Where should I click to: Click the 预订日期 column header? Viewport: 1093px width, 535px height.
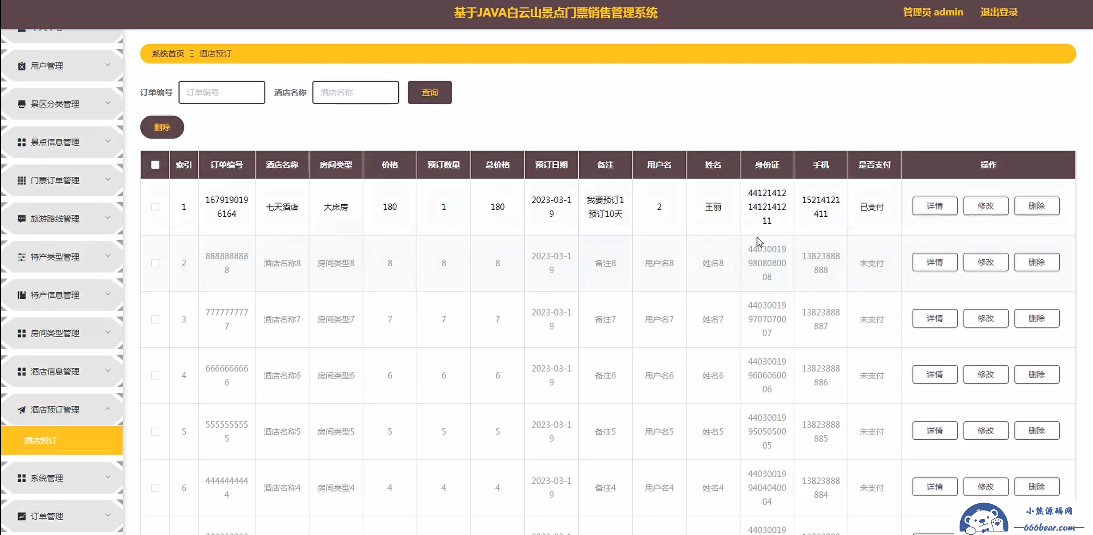551,165
